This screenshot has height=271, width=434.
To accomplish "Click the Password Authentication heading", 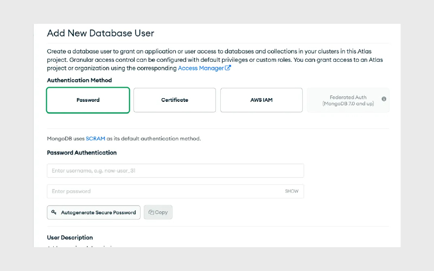I will (82, 153).
